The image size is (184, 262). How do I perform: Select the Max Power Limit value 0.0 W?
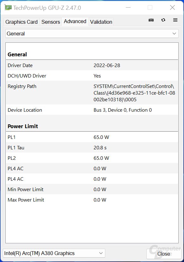point(100,200)
